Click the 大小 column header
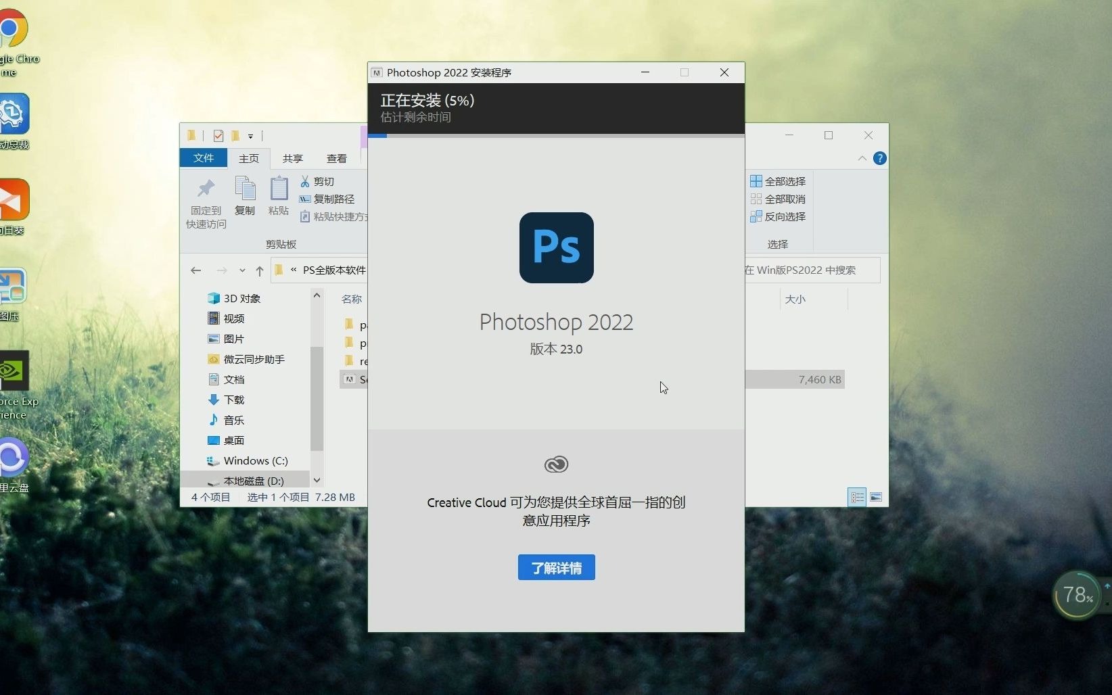1112x695 pixels. point(795,299)
